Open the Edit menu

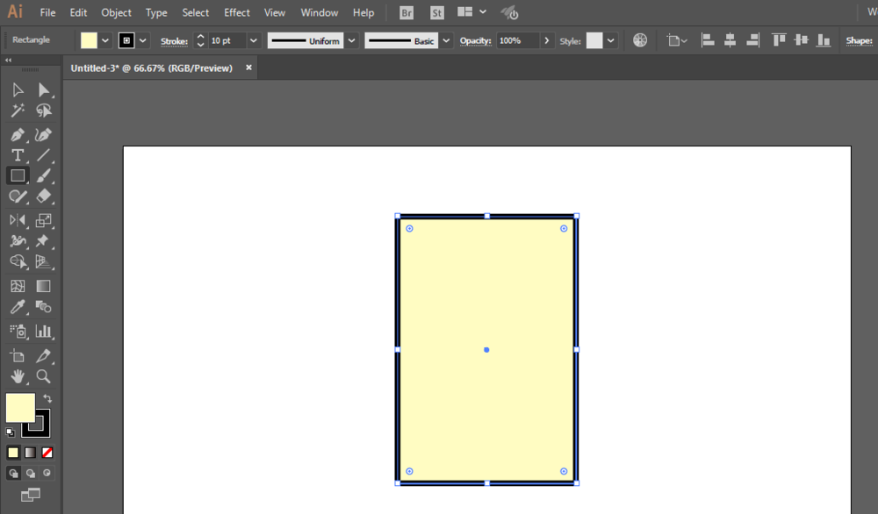click(78, 12)
